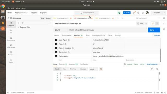
Task: Click the Send button
Action: pyautogui.click(x=152, y=30)
